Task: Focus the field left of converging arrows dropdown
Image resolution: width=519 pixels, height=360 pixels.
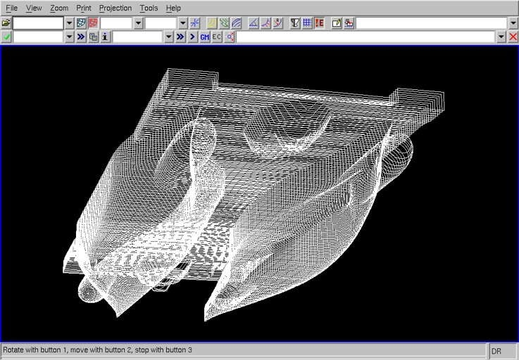Action: click(x=161, y=23)
